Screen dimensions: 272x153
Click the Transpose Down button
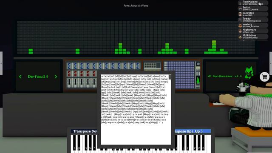point(84,131)
